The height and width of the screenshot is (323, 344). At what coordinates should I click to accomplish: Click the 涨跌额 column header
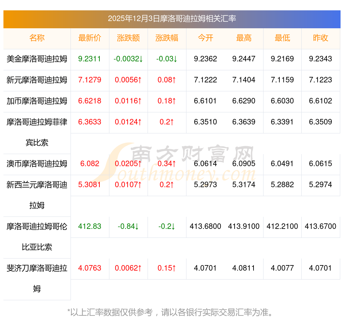128,38
